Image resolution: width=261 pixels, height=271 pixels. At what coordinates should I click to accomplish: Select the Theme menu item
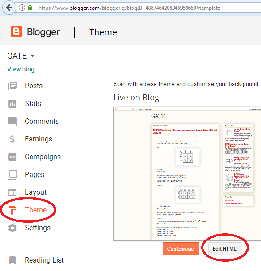[35, 210]
